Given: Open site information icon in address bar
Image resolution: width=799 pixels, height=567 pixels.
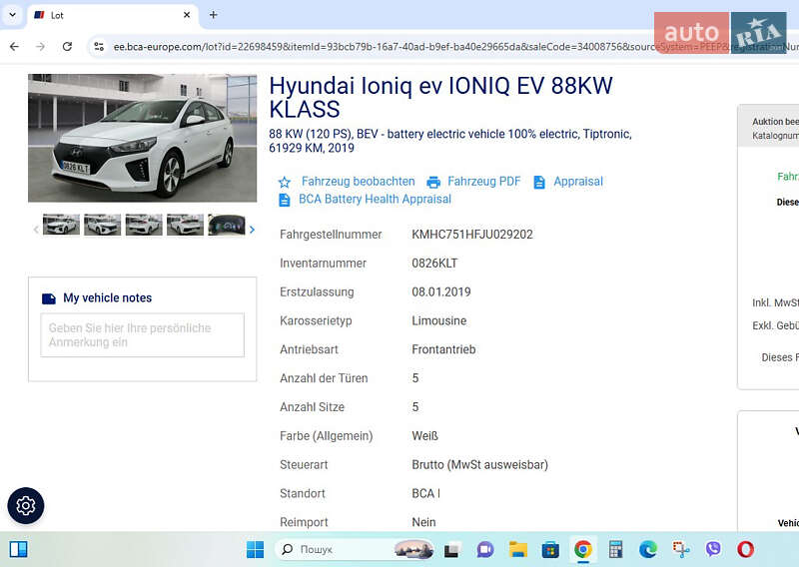Looking at the screenshot, I should [99, 46].
